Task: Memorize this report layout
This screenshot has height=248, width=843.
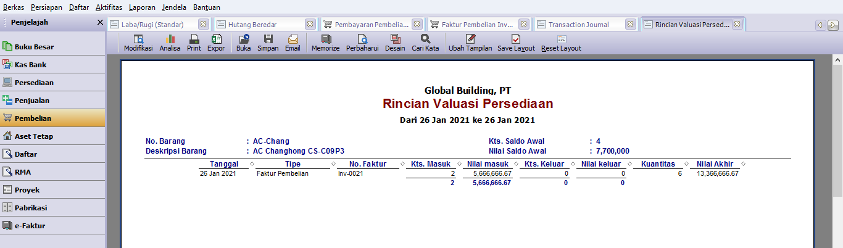Action: pyautogui.click(x=325, y=43)
